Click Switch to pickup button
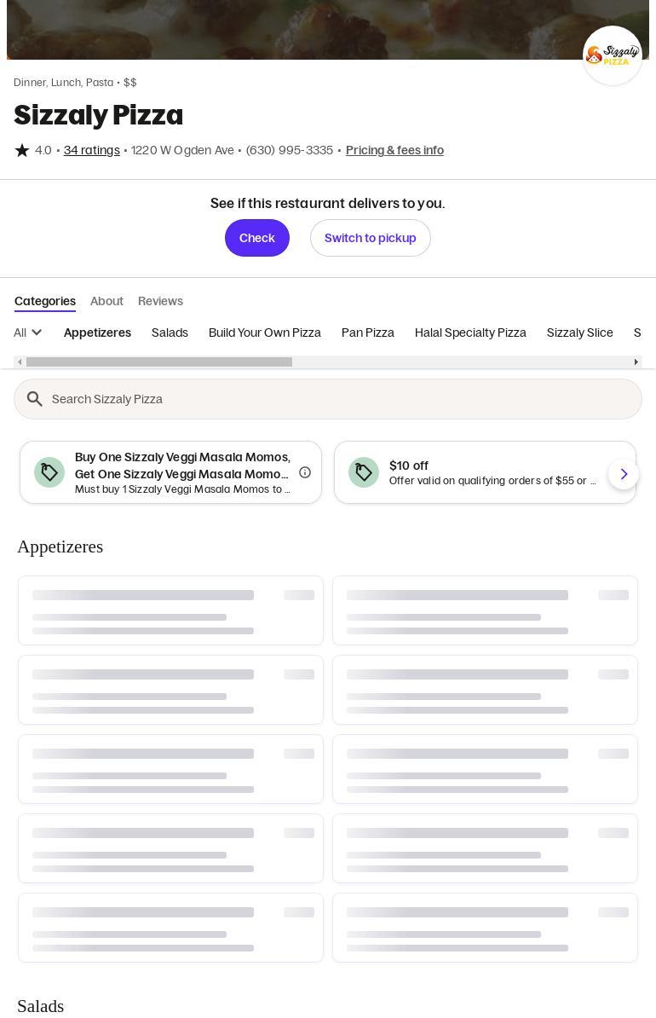 click(370, 238)
